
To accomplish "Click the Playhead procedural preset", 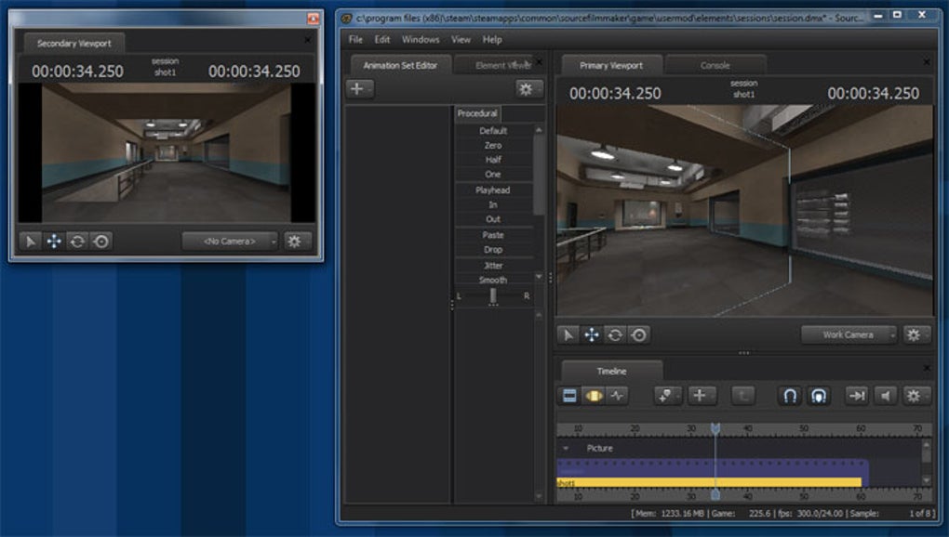I will click(492, 190).
